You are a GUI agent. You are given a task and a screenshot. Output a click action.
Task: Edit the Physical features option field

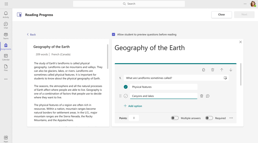164,87
